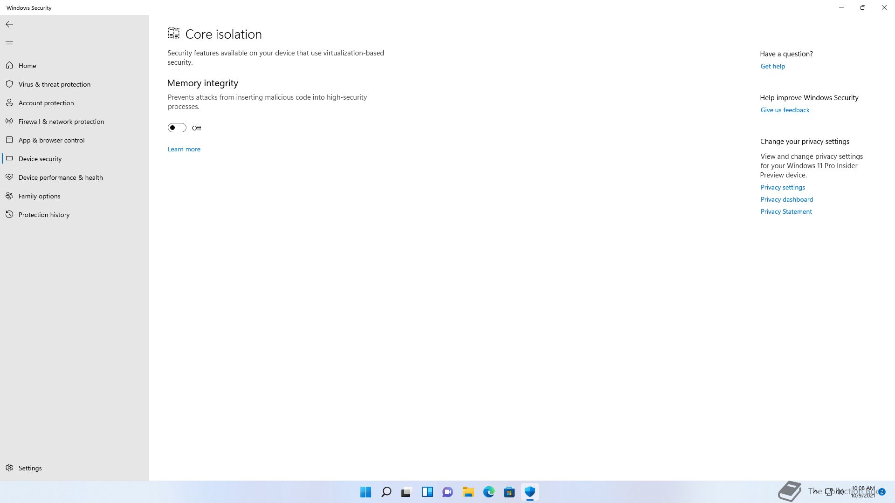Click the App & browser control window icon

click(x=9, y=140)
